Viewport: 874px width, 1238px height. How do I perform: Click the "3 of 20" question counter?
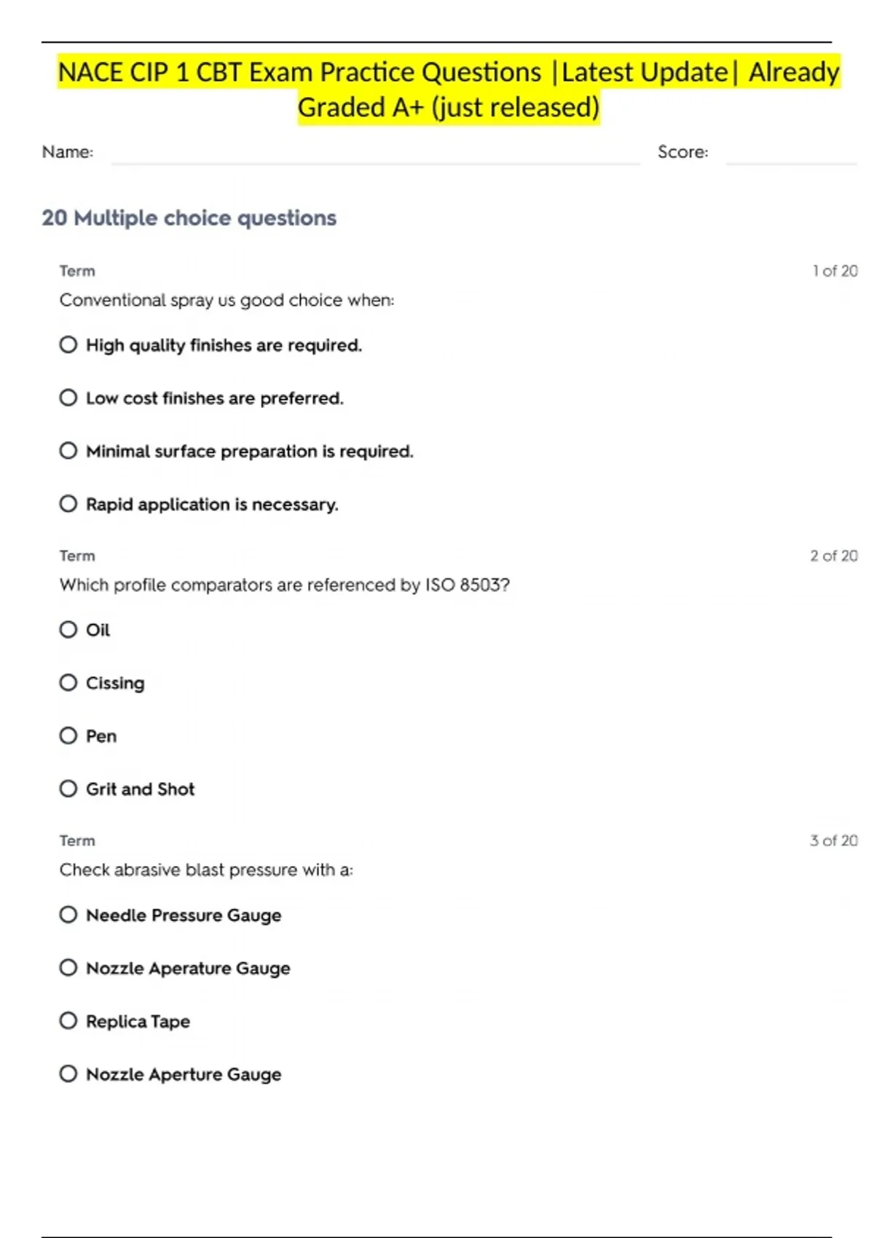[834, 840]
